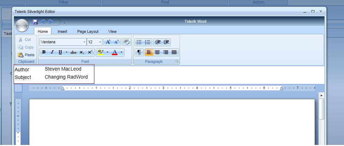Redo the last action
The width and height of the screenshot is (344, 146).
point(51,22)
